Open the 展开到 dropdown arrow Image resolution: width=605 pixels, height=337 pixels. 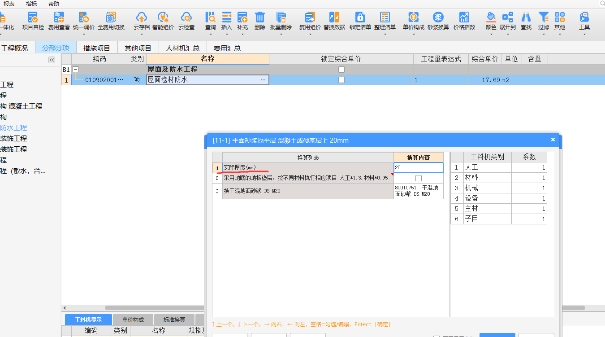tap(508, 34)
